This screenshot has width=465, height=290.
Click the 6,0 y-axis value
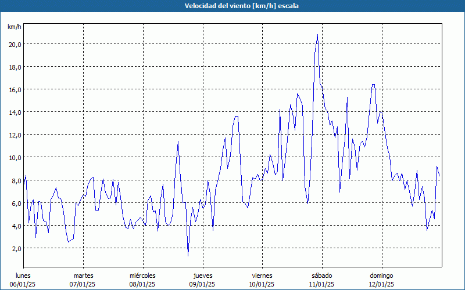(x=16, y=203)
